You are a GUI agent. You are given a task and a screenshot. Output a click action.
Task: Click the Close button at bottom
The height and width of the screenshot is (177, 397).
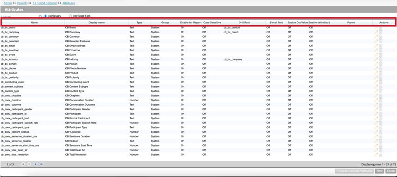coord(390,171)
